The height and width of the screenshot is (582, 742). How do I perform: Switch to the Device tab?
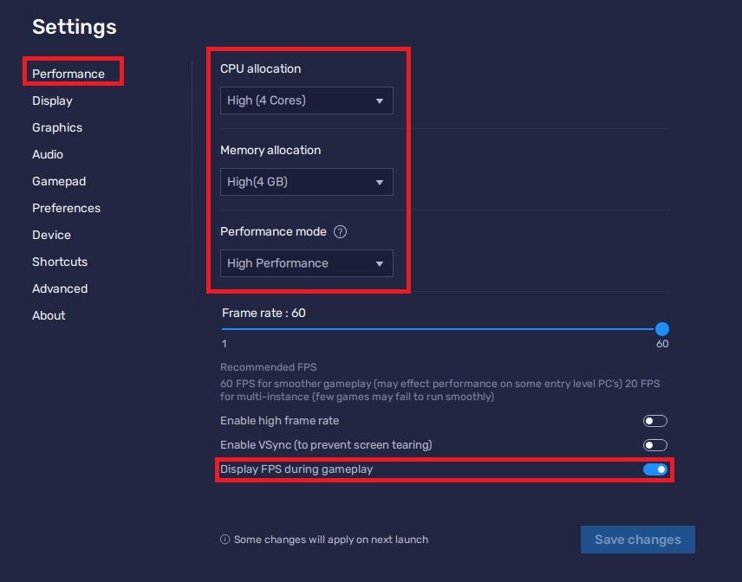tap(51, 235)
